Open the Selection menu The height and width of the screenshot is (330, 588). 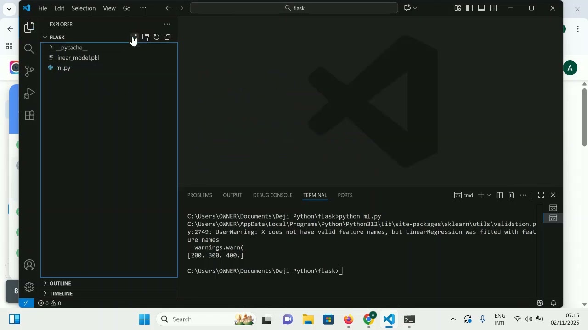click(84, 8)
